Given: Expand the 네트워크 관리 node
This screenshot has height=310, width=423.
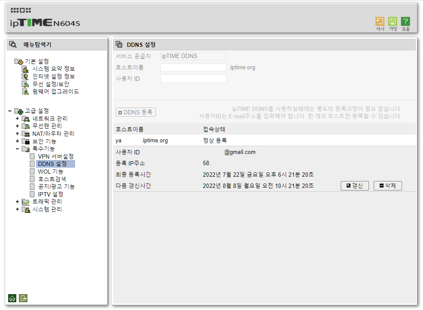Looking at the screenshot, I should (17, 119).
